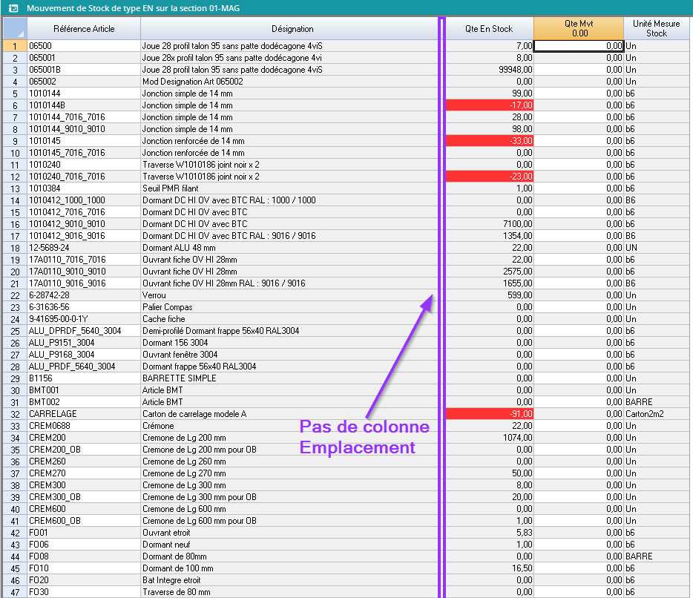Select the row 6 header for 1010144B

pyautogui.click(x=15, y=105)
